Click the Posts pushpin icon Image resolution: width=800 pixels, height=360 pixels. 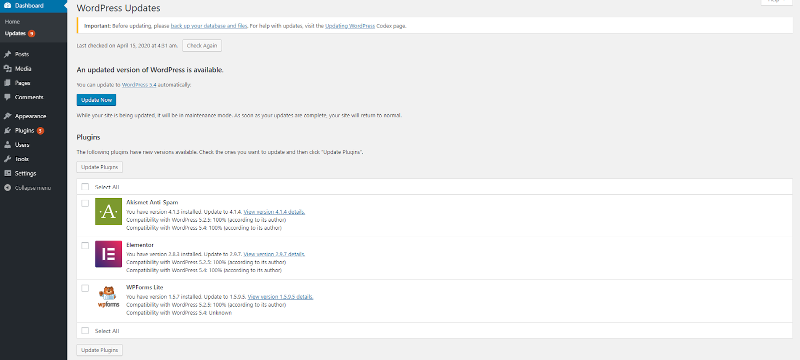7,54
